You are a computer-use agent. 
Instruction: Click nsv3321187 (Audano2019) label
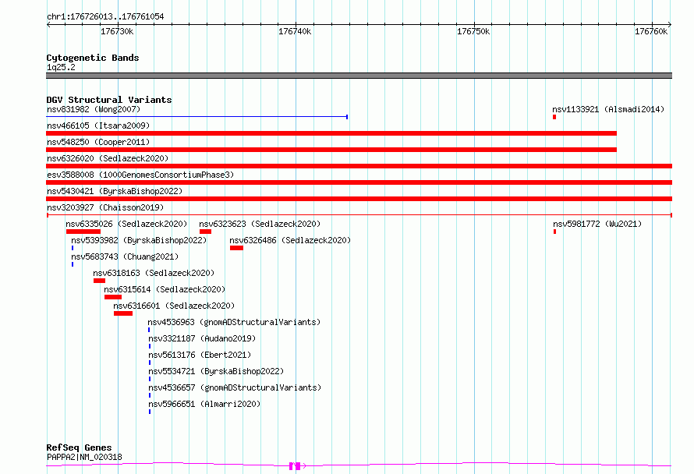pyautogui.click(x=202, y=338)
